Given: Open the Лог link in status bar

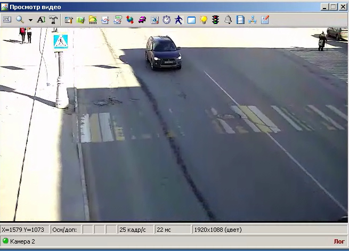Looking at the screenshot, I should [339, 241].
